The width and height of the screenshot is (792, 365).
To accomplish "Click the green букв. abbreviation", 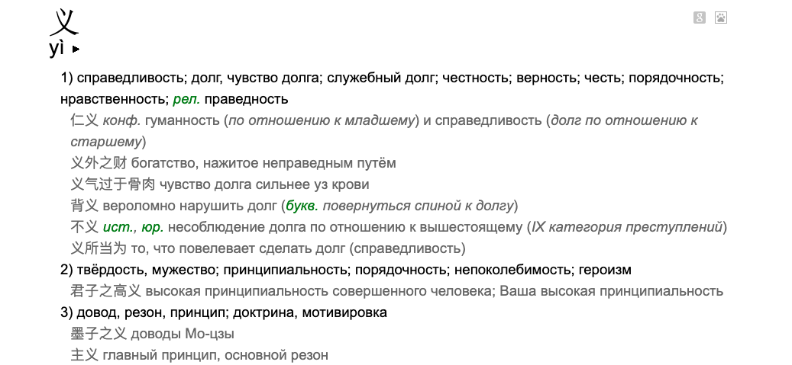I will pyautogui.click(x=301, y=206).
